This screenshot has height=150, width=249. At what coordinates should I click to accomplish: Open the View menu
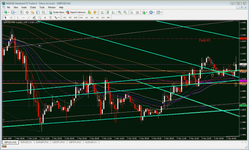pos(16,7)
